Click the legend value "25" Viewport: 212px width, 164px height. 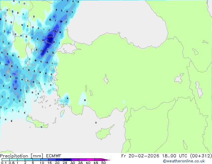pos(65,163)
